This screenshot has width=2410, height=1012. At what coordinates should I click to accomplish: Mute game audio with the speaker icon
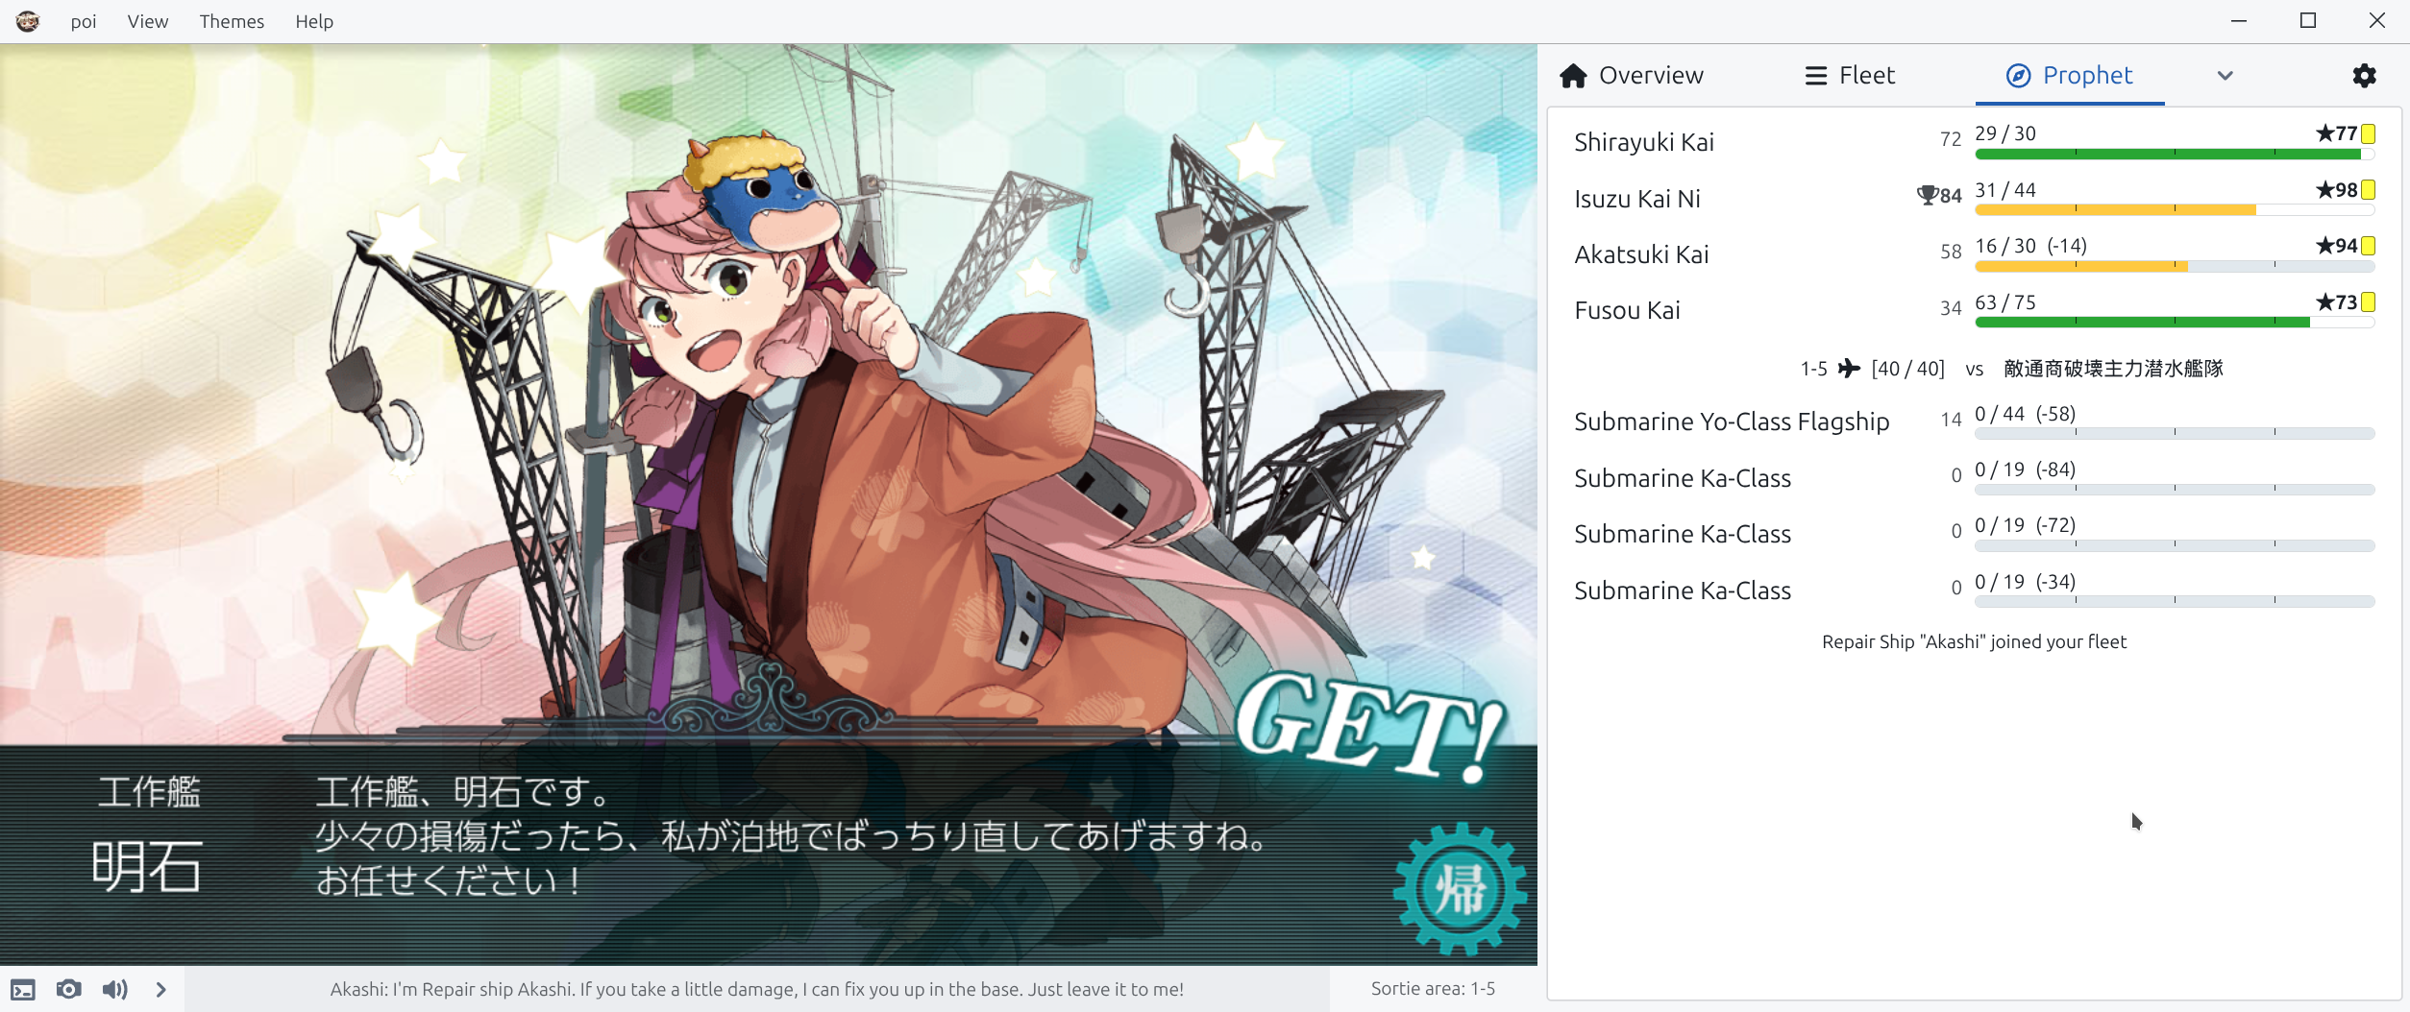coord(115,989)
